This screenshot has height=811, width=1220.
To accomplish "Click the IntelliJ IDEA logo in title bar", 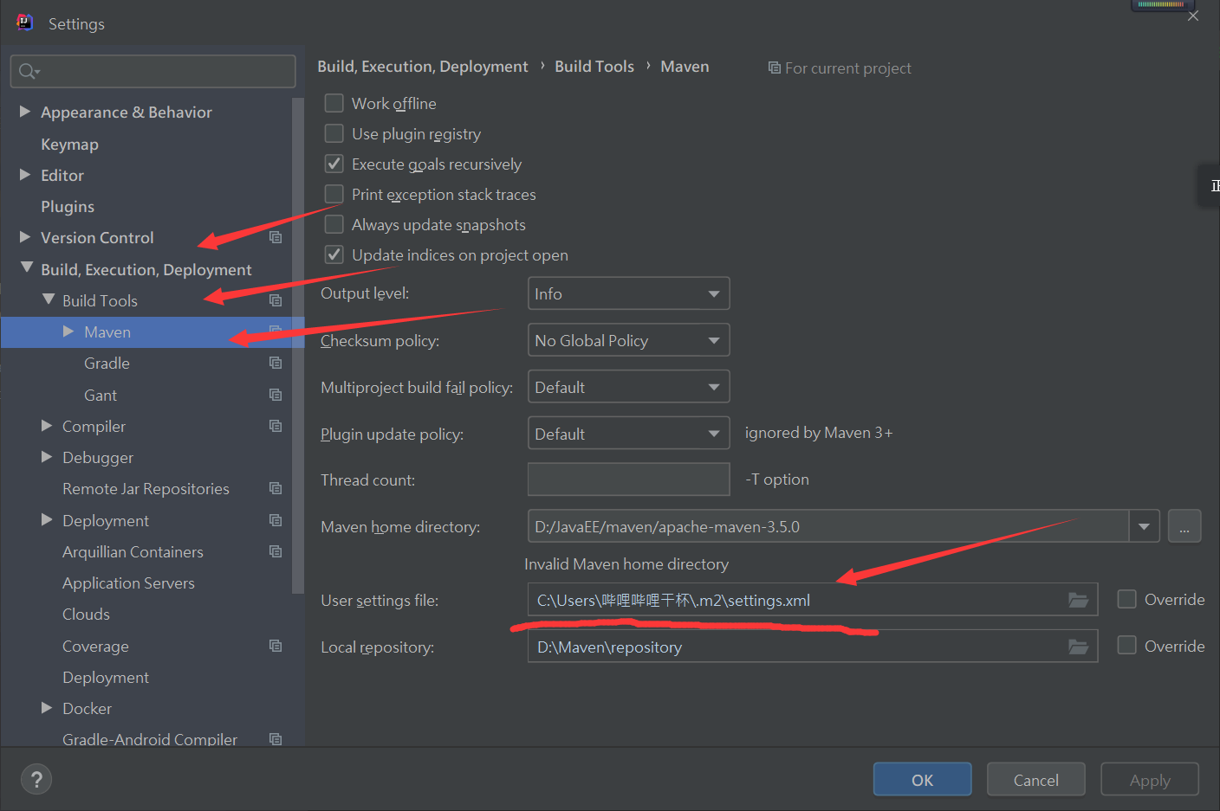I will (x=24, y=23).
